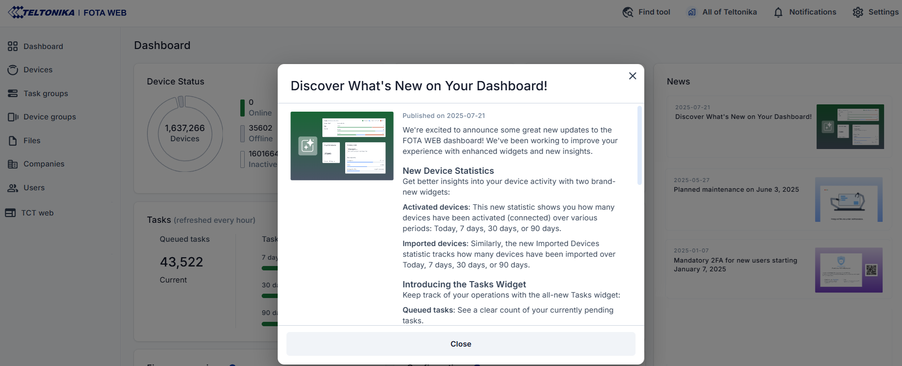Click the dialog's vertical scrollbar
This screenshot has height=366, width=902.
coord(639,146)
